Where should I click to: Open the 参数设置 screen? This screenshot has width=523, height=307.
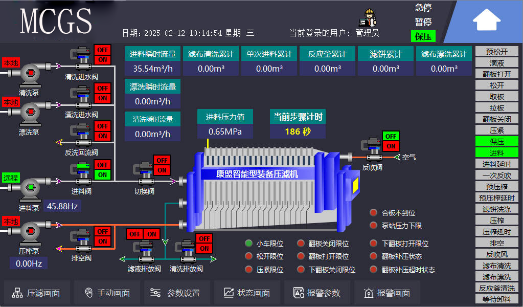[175, 293]
